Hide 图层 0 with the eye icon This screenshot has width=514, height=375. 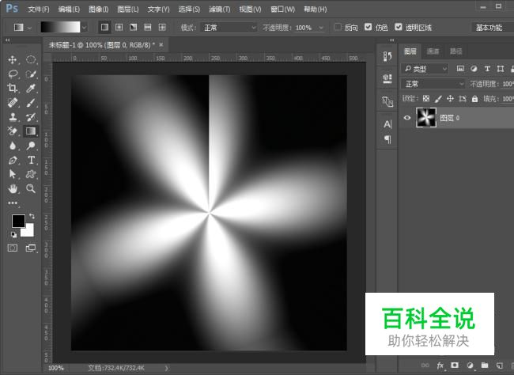point(407,117)
